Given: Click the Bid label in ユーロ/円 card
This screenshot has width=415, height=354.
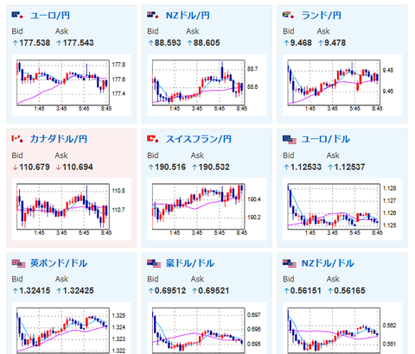Looking at the screenshot, I should point(17,31).
